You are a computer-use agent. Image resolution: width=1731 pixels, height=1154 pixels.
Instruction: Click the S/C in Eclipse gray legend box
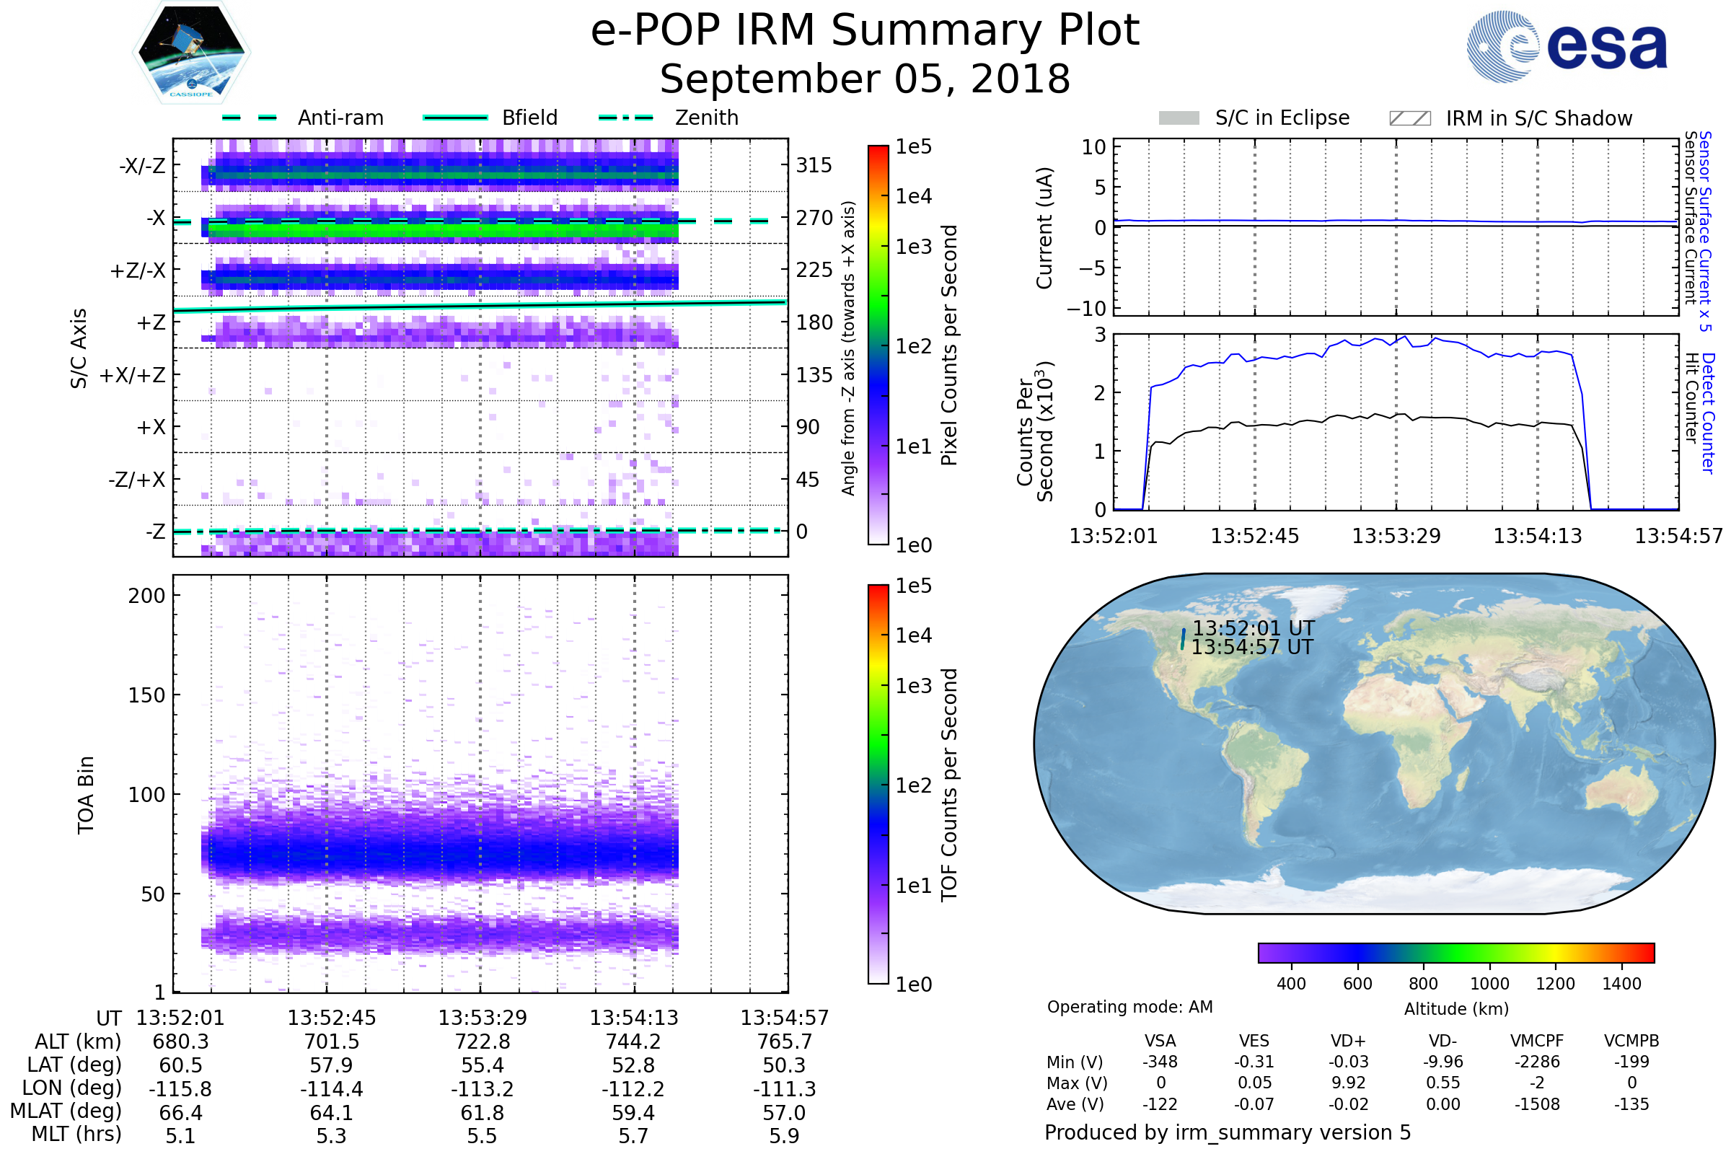click(1179, 118)
